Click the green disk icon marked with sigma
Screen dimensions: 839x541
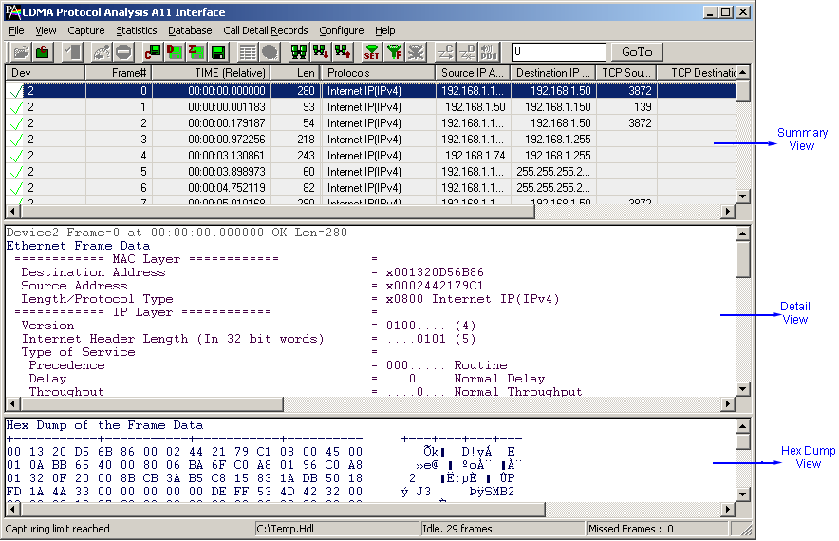196,52
